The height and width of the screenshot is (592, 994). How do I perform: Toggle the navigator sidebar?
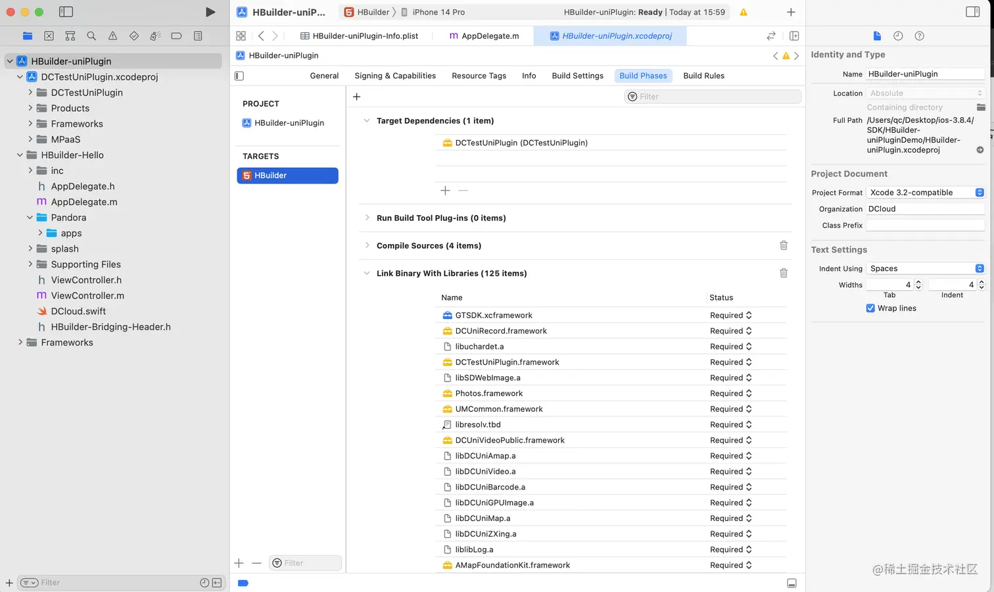[x=66, y=12]
